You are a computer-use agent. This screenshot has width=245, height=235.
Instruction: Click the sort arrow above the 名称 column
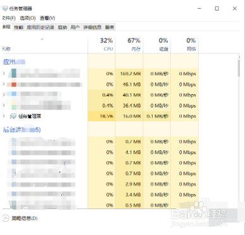pos(42,39)
